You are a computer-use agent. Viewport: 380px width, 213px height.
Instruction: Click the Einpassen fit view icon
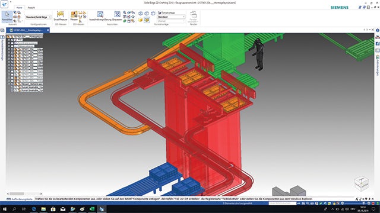[117, 16]
